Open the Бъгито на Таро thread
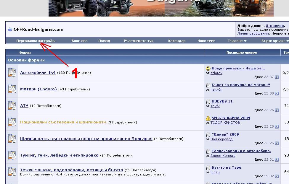The image size is (289, 184). 226,167
